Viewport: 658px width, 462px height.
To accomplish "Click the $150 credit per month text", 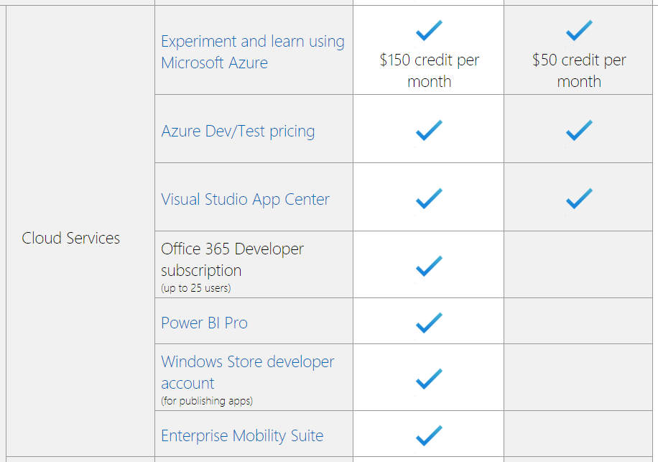I will click(429, 70).
